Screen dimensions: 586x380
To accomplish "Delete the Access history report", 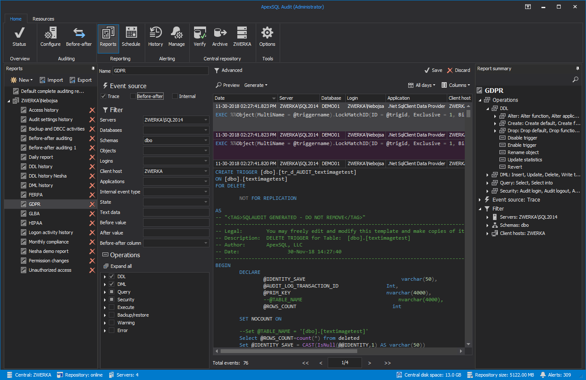I will (92, 110).
